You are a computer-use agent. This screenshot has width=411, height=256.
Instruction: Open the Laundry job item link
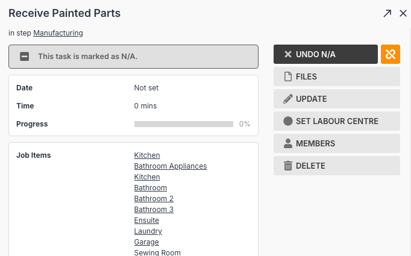[148, 231]
